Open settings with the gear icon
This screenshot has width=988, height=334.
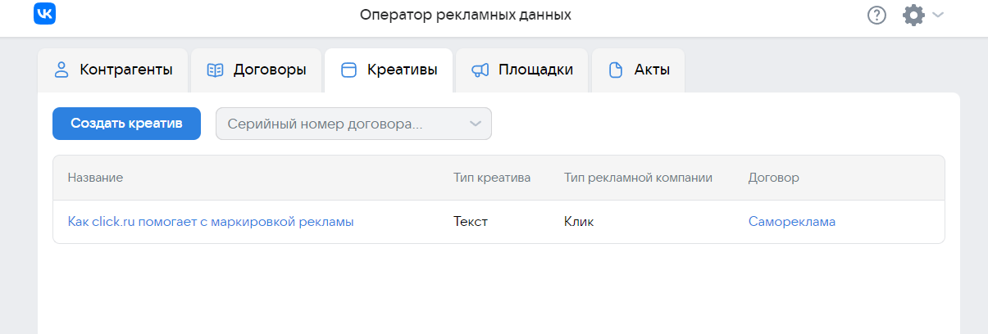click(x=913, y=15)
